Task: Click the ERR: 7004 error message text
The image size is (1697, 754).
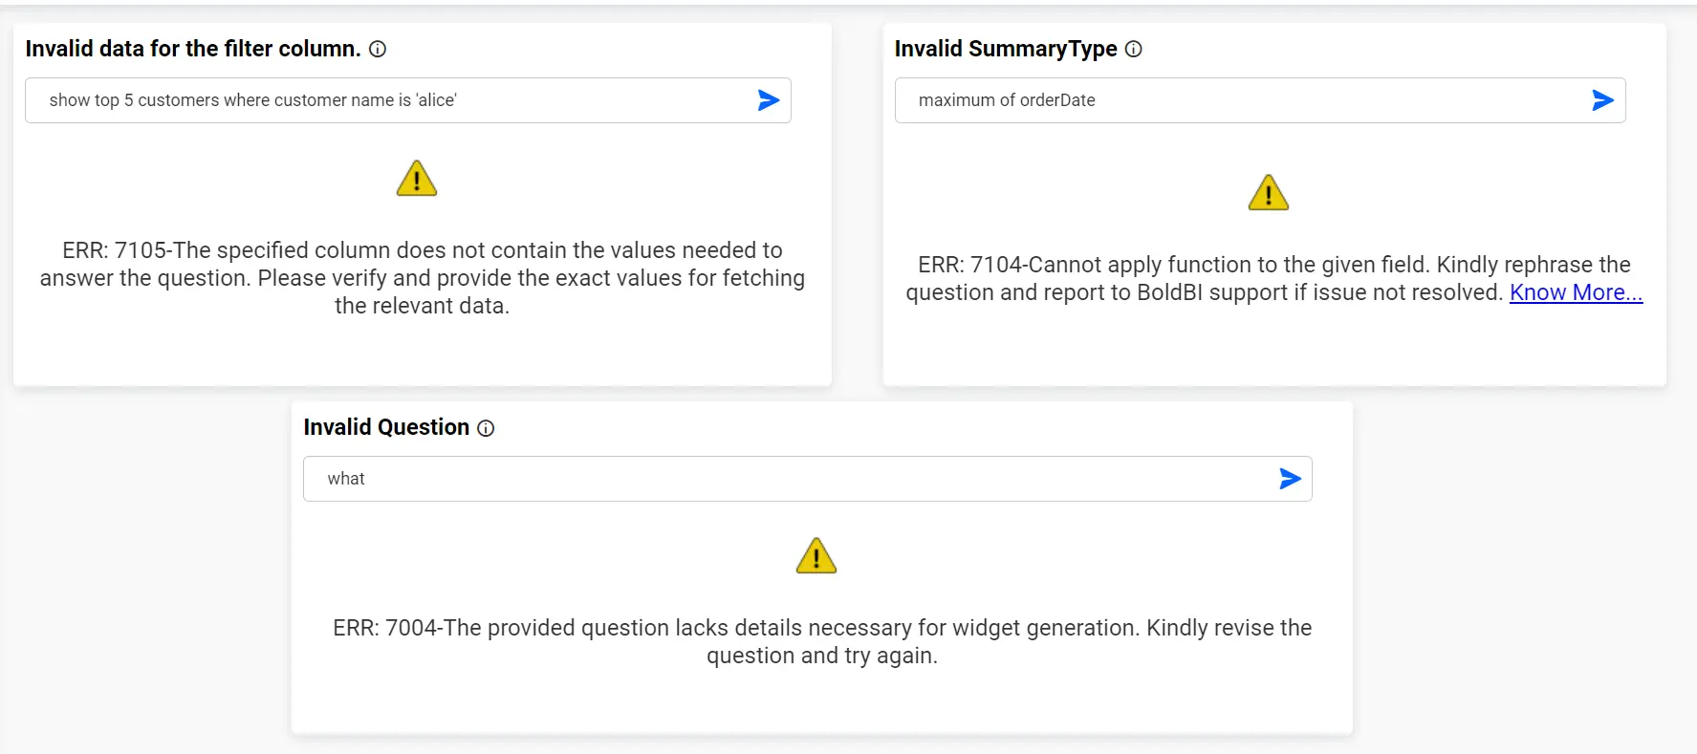Action: [821, 641]
